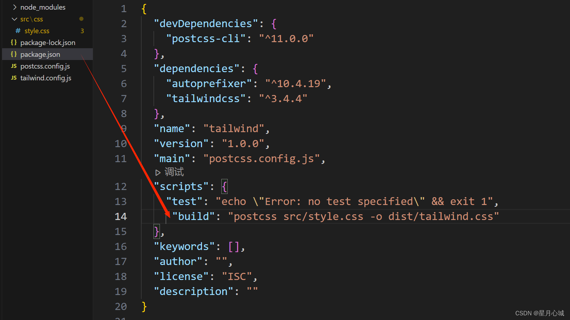Open style.css file in explorer
Viewport: 570px width, 320px height.
(x=37, y=31)
